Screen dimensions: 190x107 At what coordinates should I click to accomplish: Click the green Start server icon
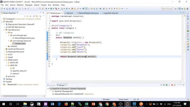click(167, 85)
